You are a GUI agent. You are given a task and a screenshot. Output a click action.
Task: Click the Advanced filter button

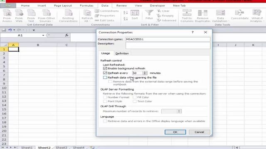pos(167,20)
